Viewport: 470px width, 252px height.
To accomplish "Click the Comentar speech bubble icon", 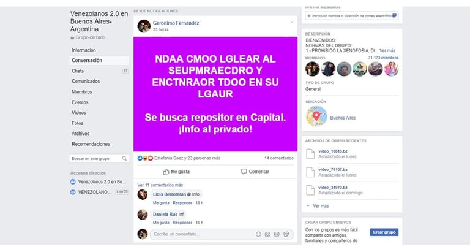I will (244, 172).
